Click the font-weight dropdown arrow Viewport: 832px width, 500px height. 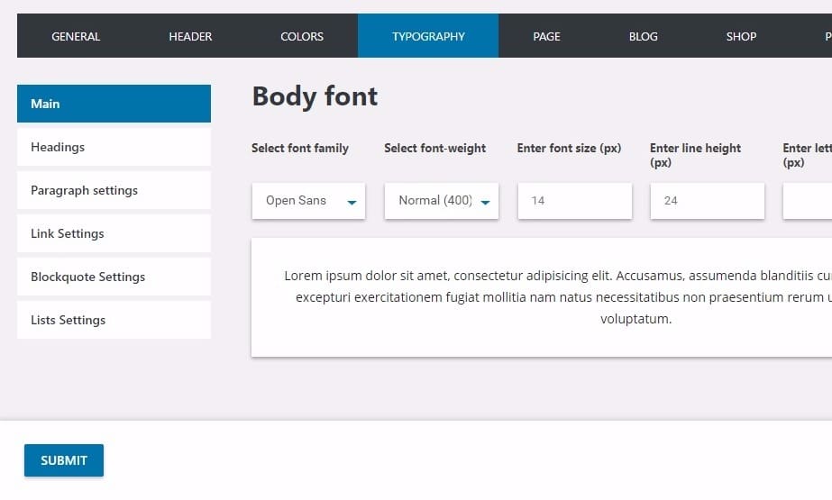485,202
